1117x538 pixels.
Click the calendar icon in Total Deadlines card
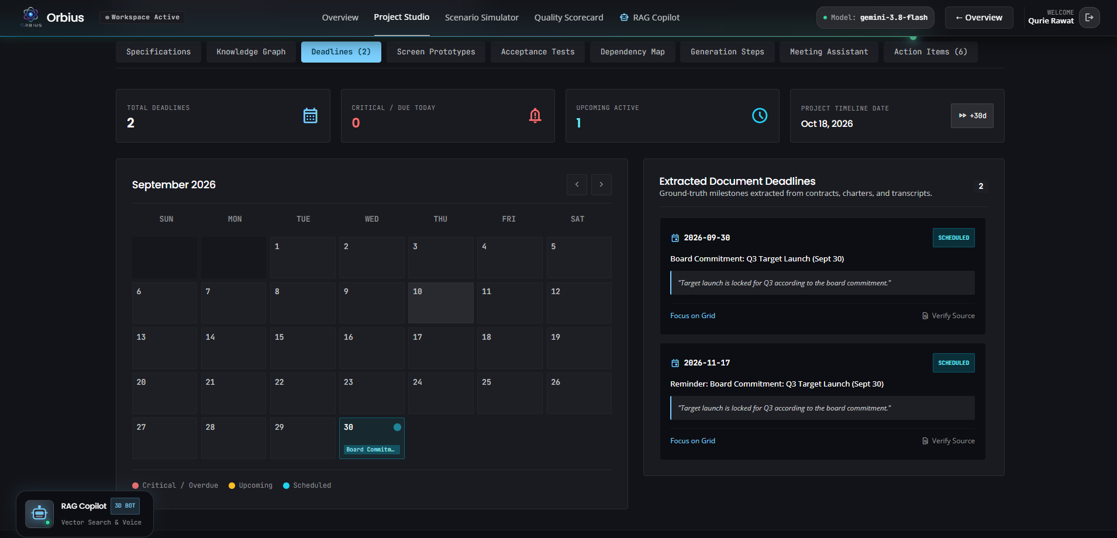[311, 116]
